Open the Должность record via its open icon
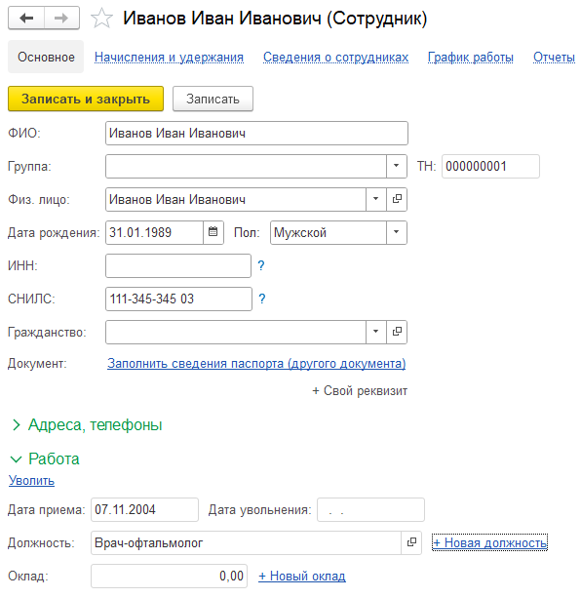The height and width of the screenshot is (598, 581). coord(411,542)
